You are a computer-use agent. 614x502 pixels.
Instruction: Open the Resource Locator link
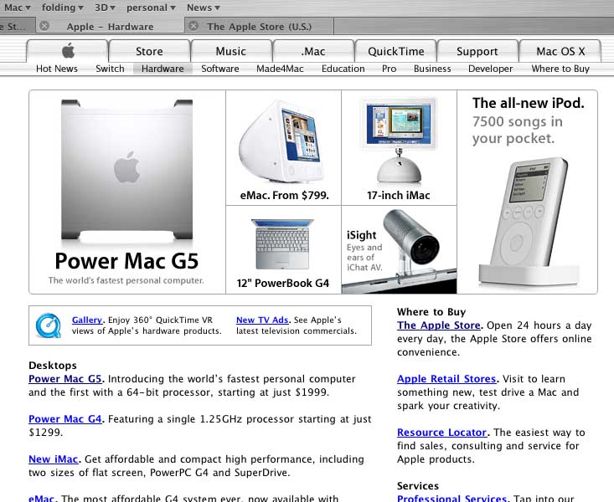(x=441, y=433)
